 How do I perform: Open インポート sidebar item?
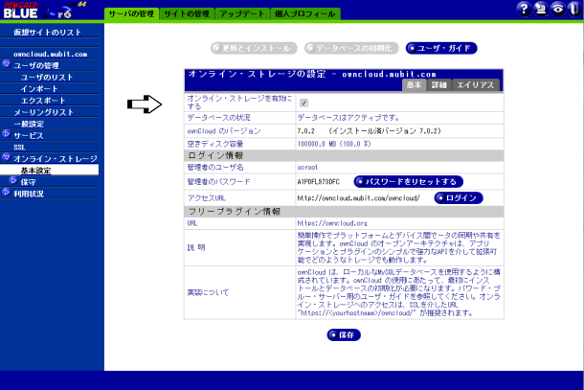point(39,89)
